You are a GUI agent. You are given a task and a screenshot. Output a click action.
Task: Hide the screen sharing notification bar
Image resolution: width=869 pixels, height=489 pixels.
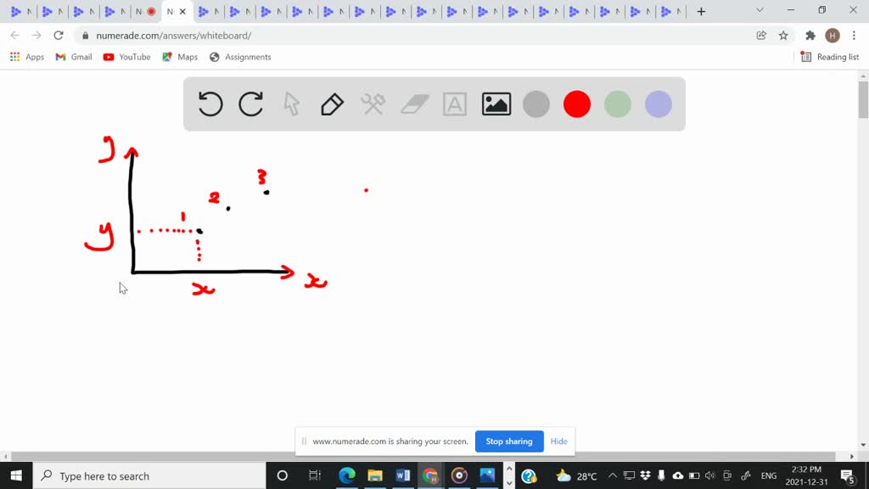point(558,441)
